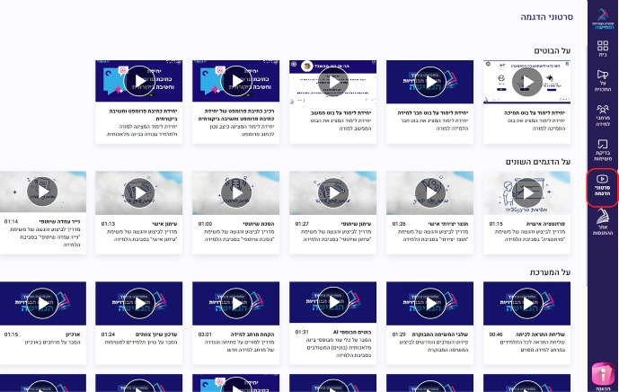Play the 'יחידת לימוד על בוט חבר למידה' video
The width and height of the screenshot is (619, 392).
(430, 82)
